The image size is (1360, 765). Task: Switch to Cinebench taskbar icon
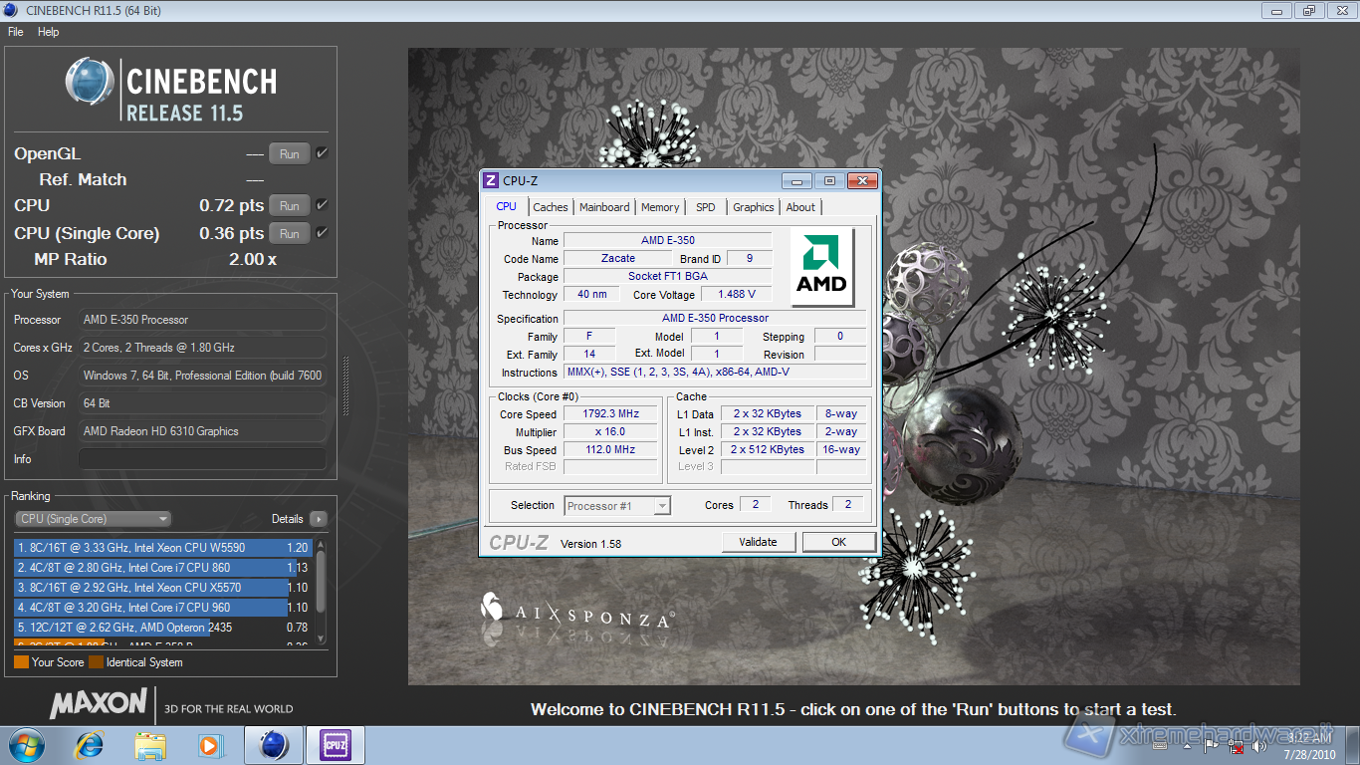point(273,744)
